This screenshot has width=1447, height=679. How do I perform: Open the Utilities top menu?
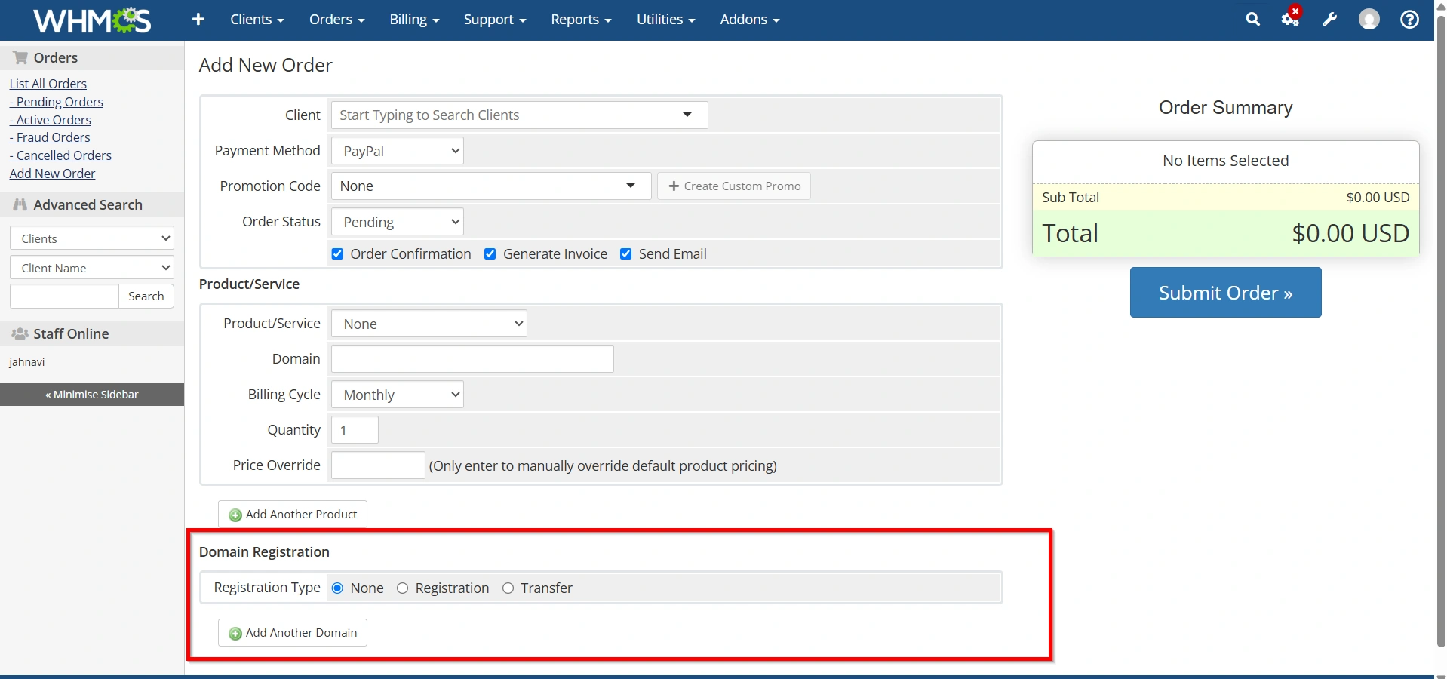[x=665, y=20]
